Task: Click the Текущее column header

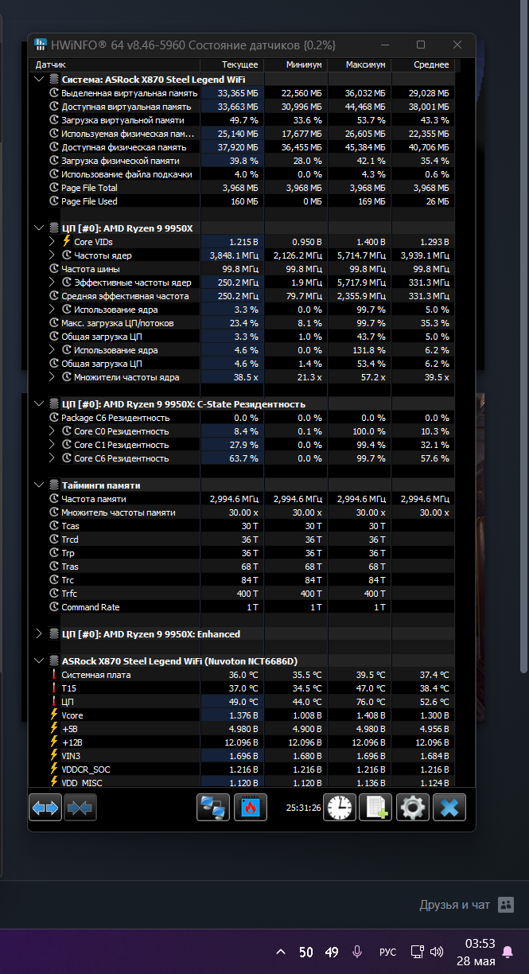Action: 231,64
